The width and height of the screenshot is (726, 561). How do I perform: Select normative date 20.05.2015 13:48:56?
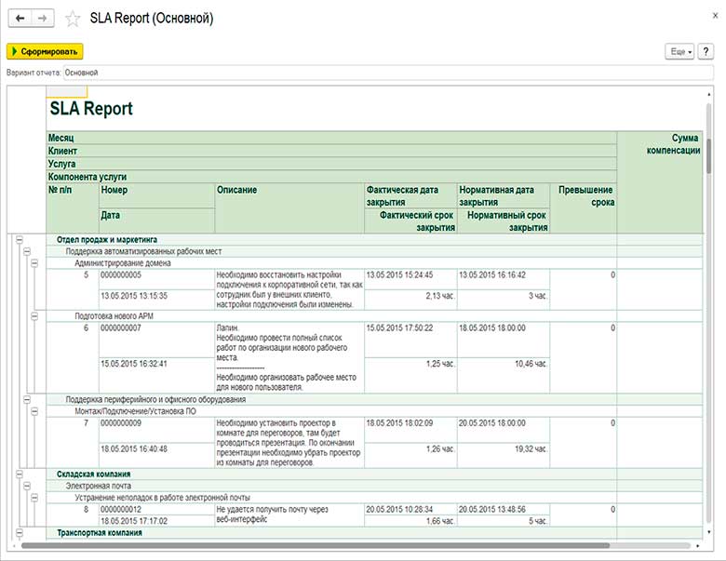point(504,509)
